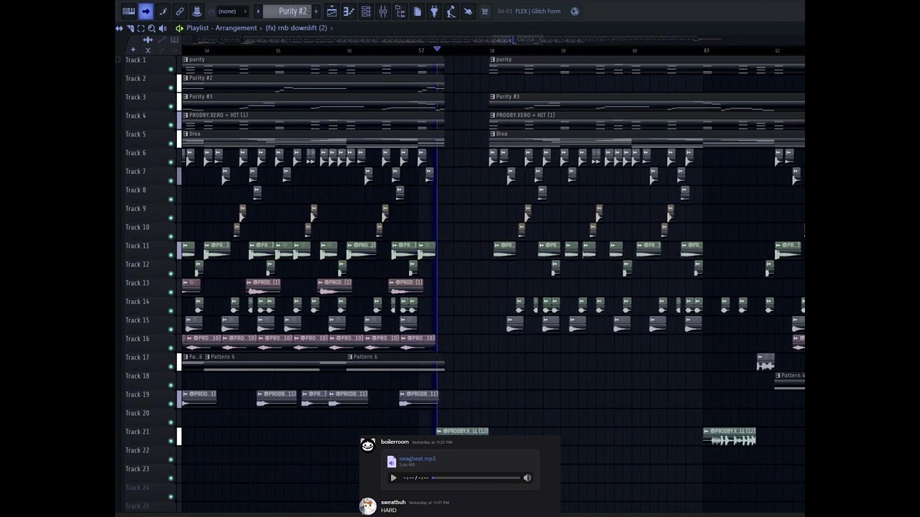This screenshot has height=517, width=920.
Task: Toggle typing keyboard to piano icon
Action: click(129, 11)
